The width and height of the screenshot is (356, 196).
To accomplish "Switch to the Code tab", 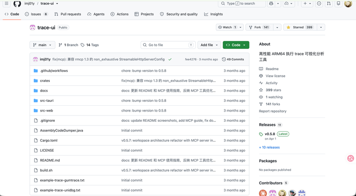I will coord(12,14).
